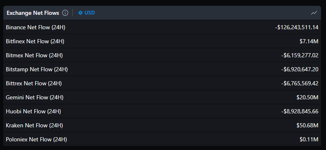Choose the Gemini Net Flow (24H) row
Viewport: 326px width, 150px height.
tap(162, 97)
